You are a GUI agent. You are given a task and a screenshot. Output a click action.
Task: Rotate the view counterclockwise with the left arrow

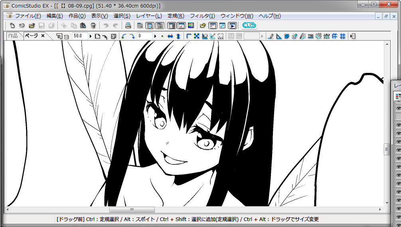pos(124,36)
